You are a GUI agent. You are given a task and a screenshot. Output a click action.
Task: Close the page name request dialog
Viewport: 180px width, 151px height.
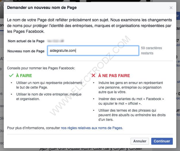pos(171,8)
